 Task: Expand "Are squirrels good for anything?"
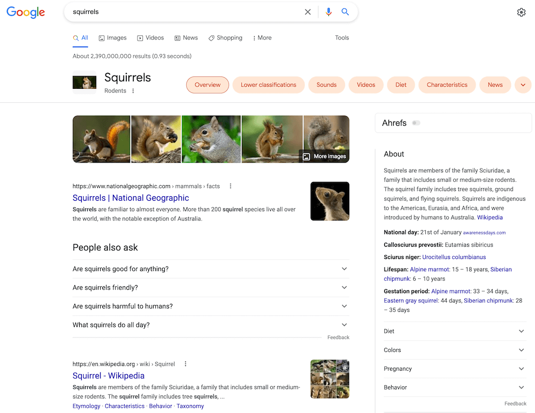tap(210, 269)
